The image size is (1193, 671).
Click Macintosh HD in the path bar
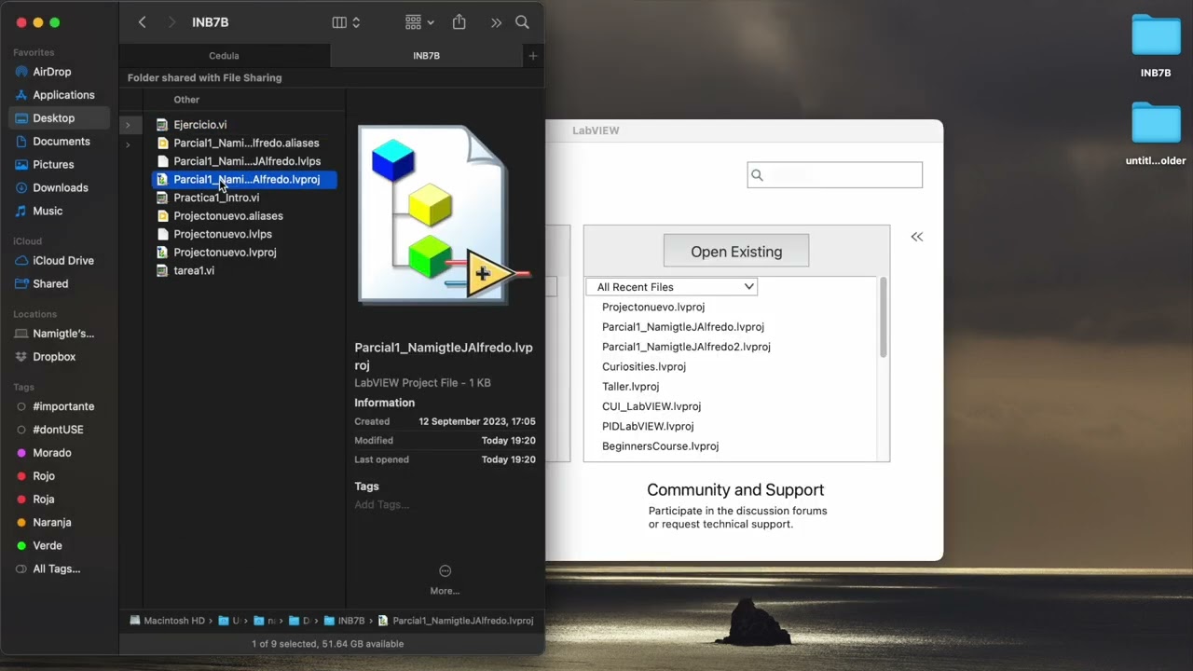pyautogui.click(x=168, y=621)
